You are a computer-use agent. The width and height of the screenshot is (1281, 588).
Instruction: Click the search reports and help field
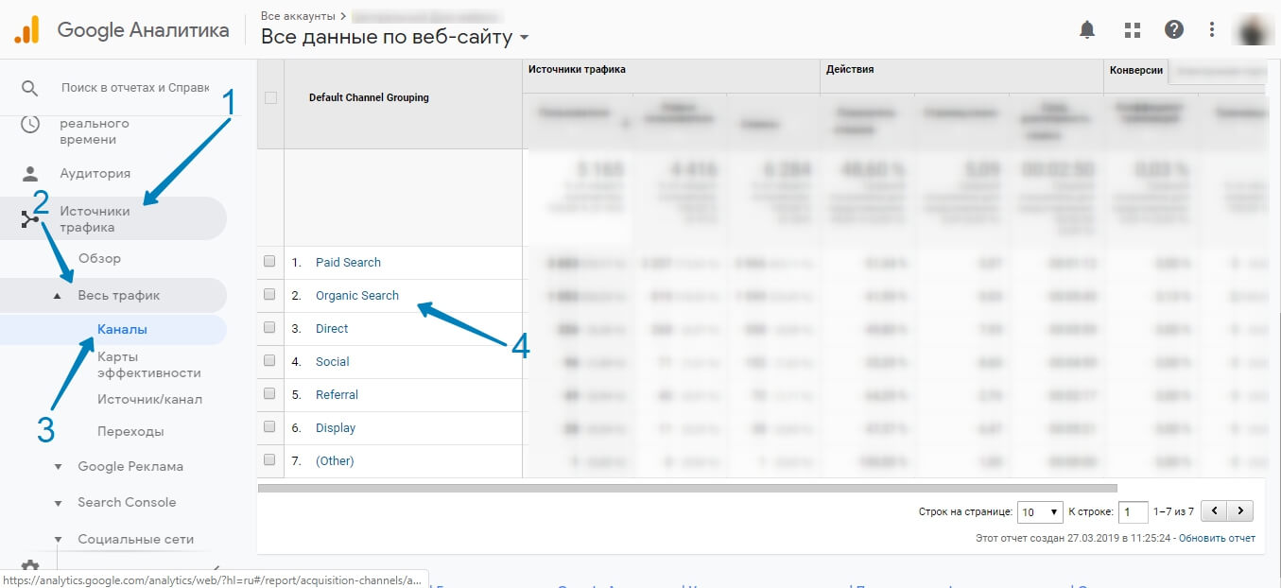coord(135,87)
